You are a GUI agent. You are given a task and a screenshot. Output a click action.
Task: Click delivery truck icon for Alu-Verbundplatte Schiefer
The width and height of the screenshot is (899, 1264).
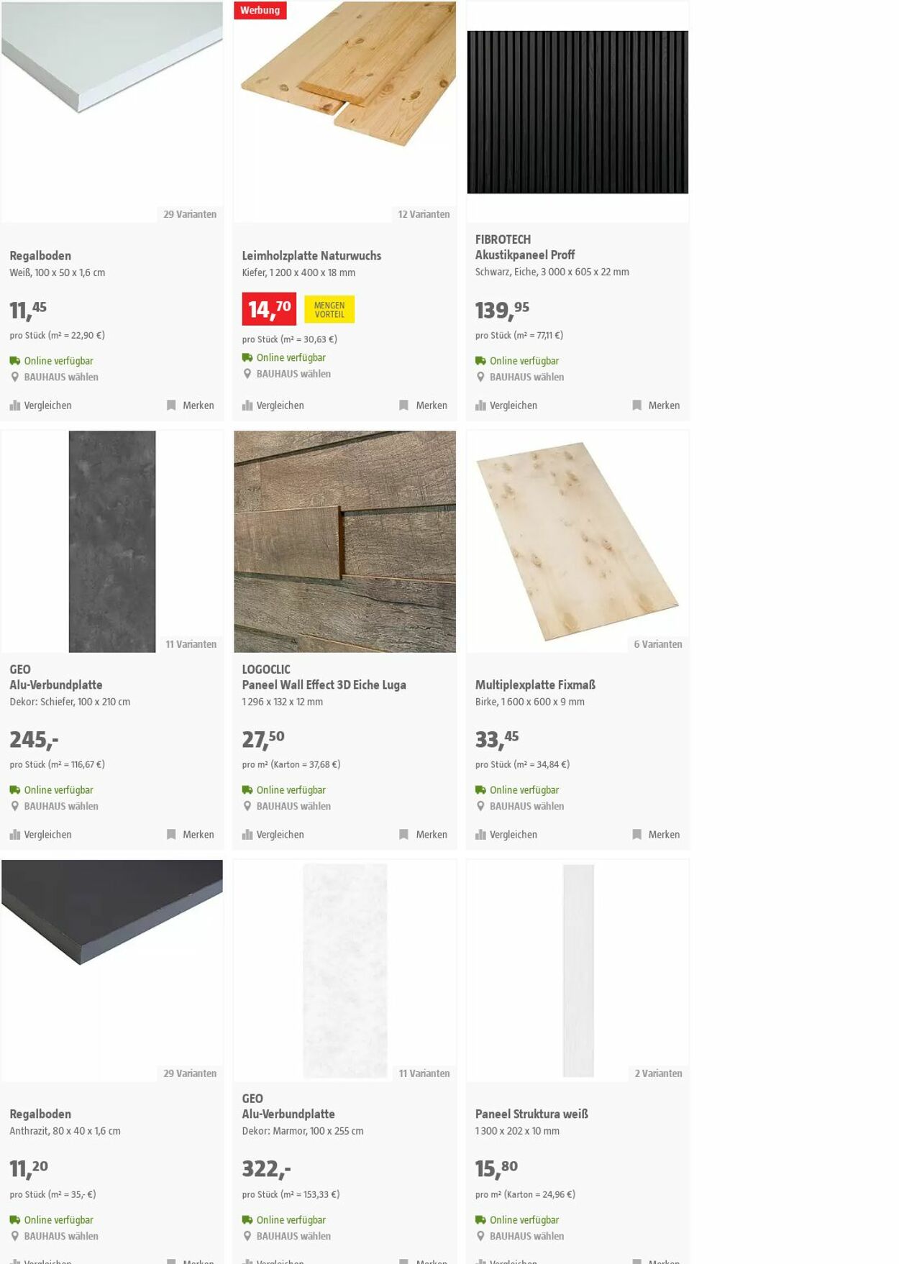pos(14,789)
